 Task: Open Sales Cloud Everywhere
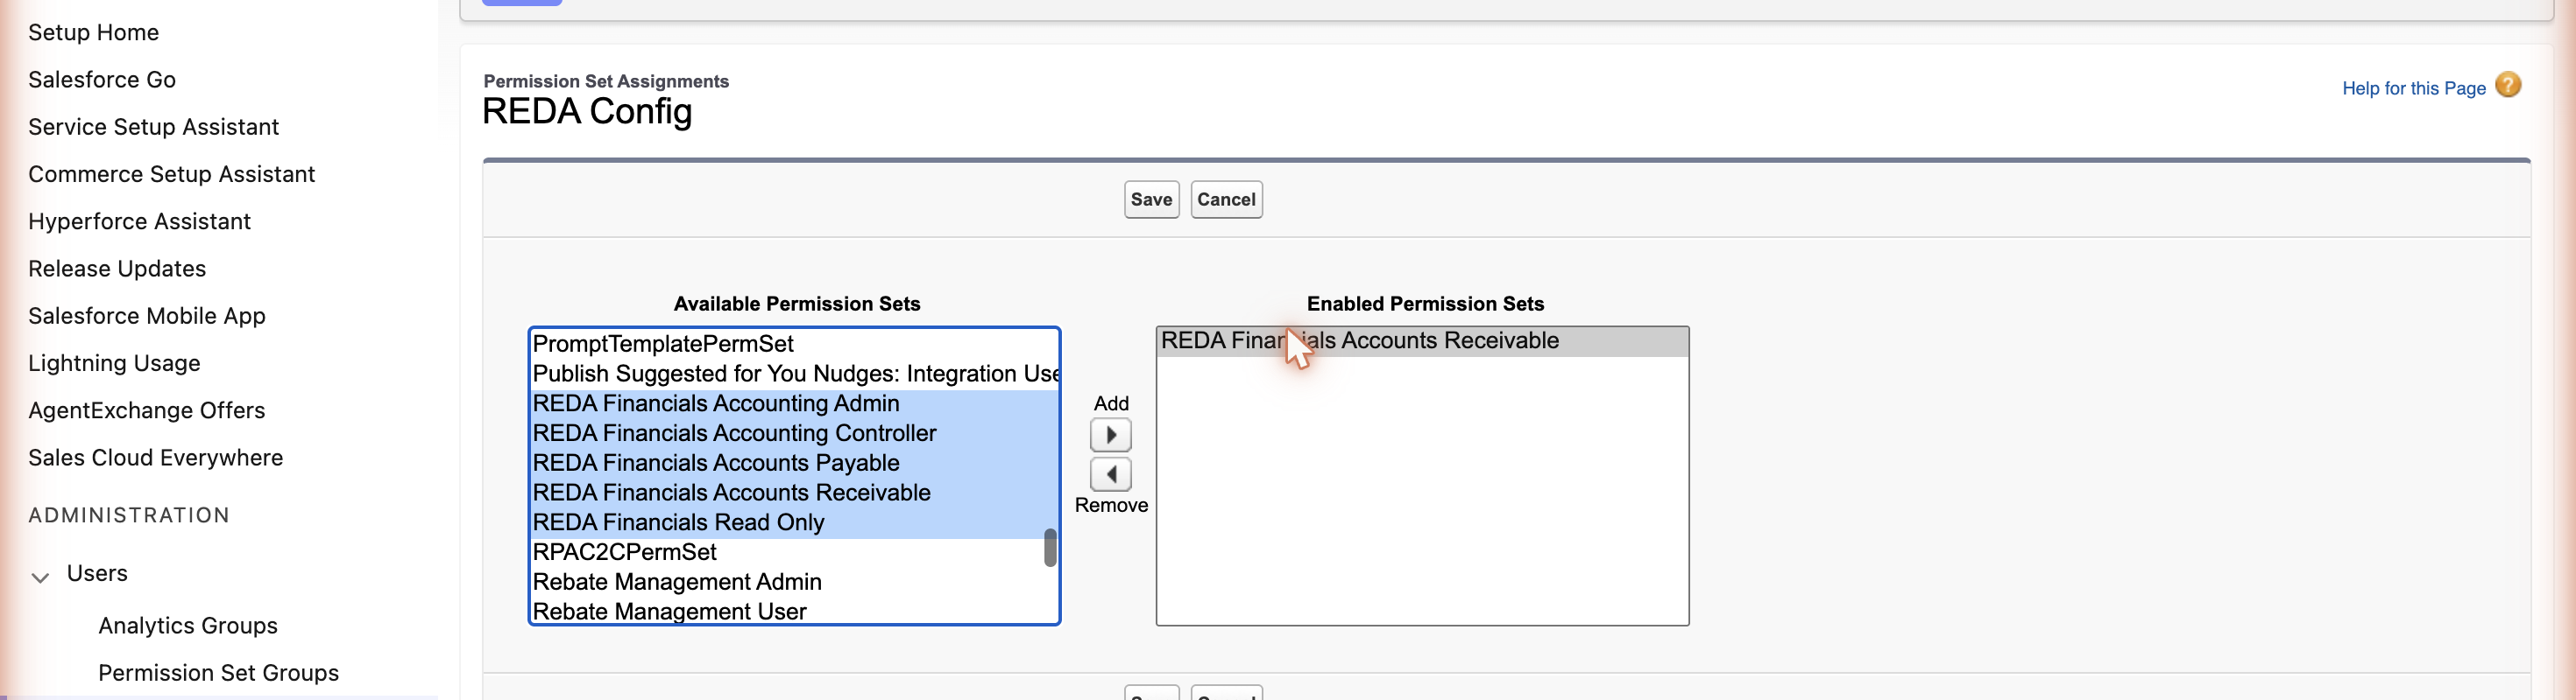coord(156,458)
